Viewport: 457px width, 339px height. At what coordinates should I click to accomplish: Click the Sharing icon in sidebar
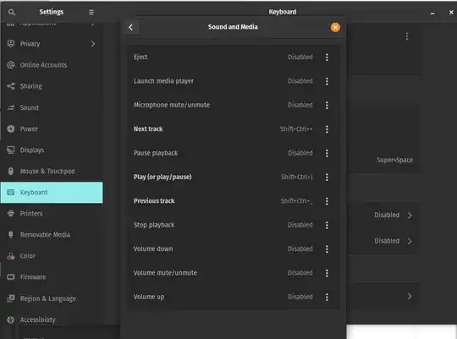click(11, 86)
